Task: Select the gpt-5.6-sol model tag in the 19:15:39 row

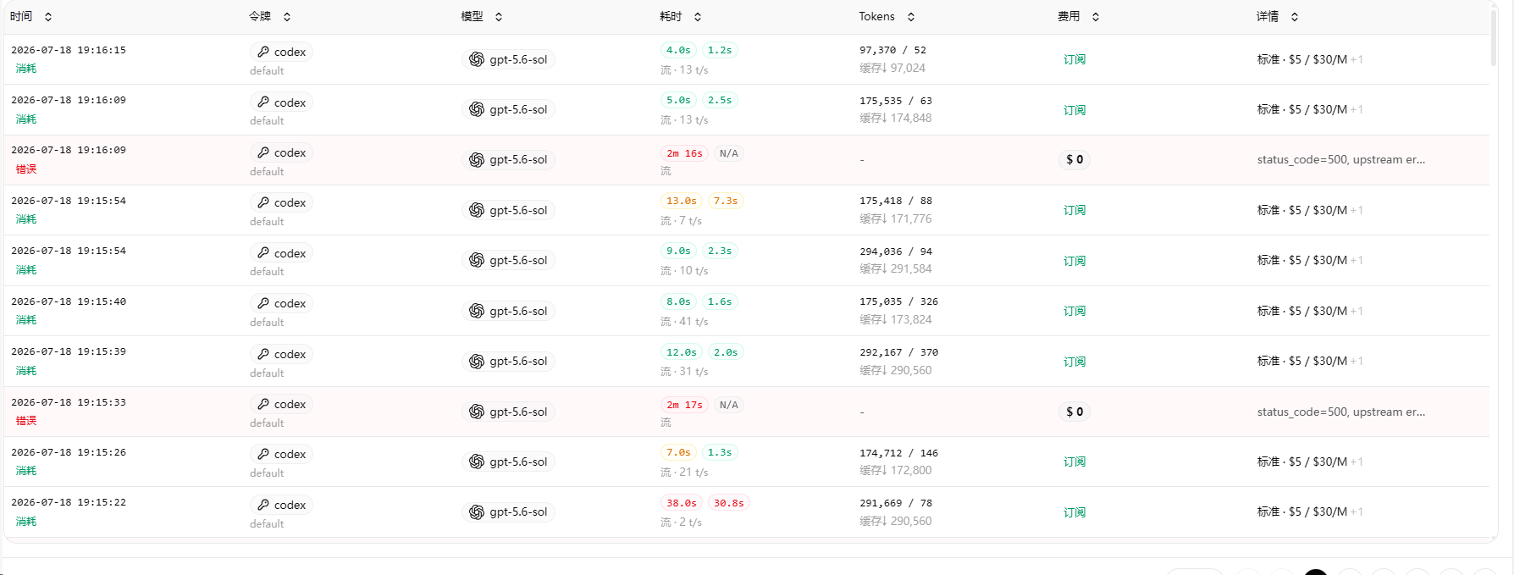Action: 508,361
